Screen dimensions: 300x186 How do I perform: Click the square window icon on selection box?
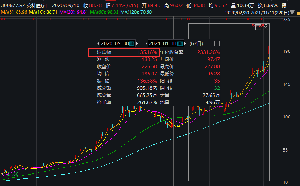coord(258,27)
